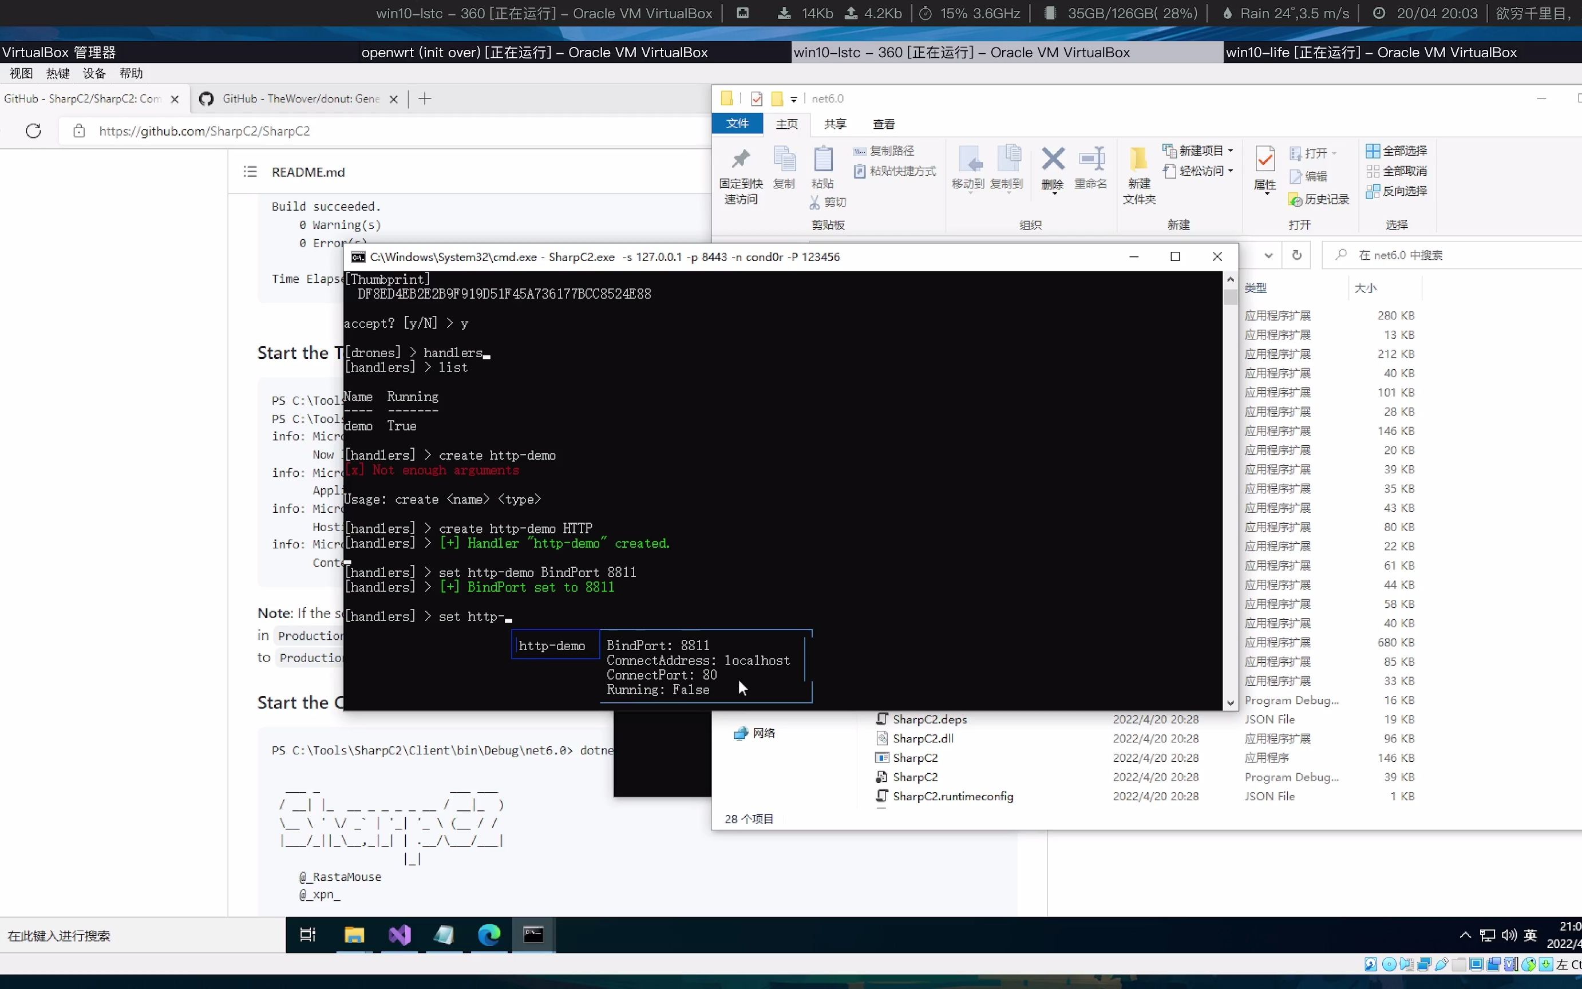Image resolution: width=1582 pixels, height=989 pixels.
Task: Click Invert selection (反向选择)
Action: pos(1396,191)
